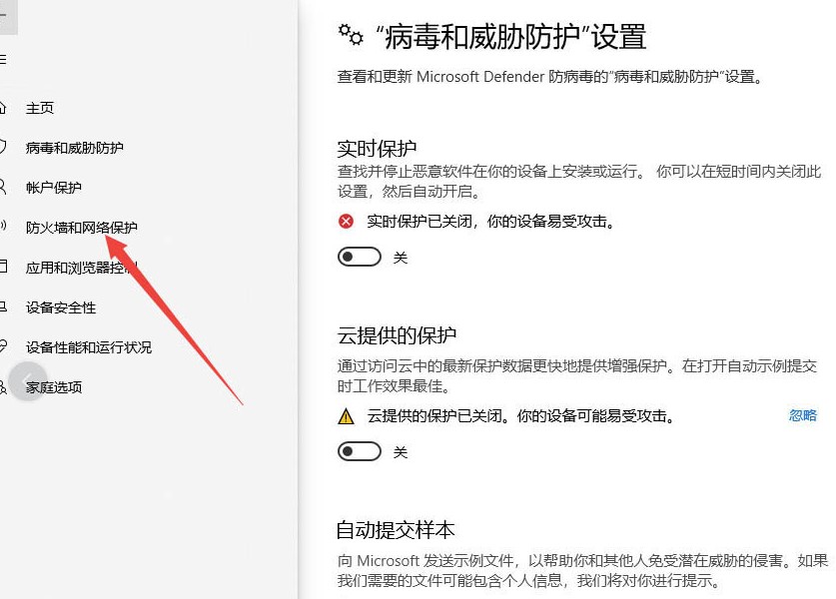Open 防火墙和网络保护 in the sidebar
The image size is (836, 599).
(x=82, y=228)
